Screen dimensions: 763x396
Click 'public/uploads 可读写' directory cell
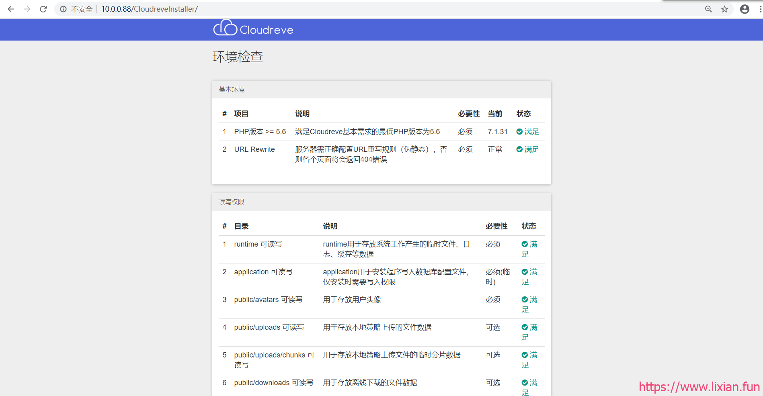coord(269,327)
